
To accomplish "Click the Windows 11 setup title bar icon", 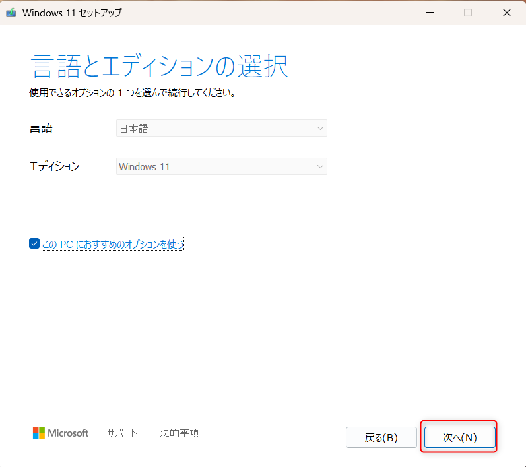I will click(x=11, y=13).
